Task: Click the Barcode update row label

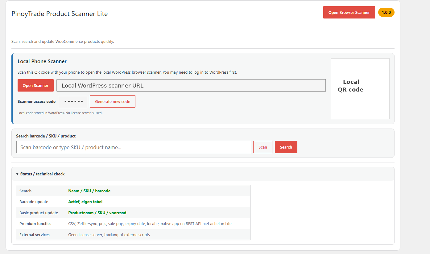Action: tap(34, 202)
